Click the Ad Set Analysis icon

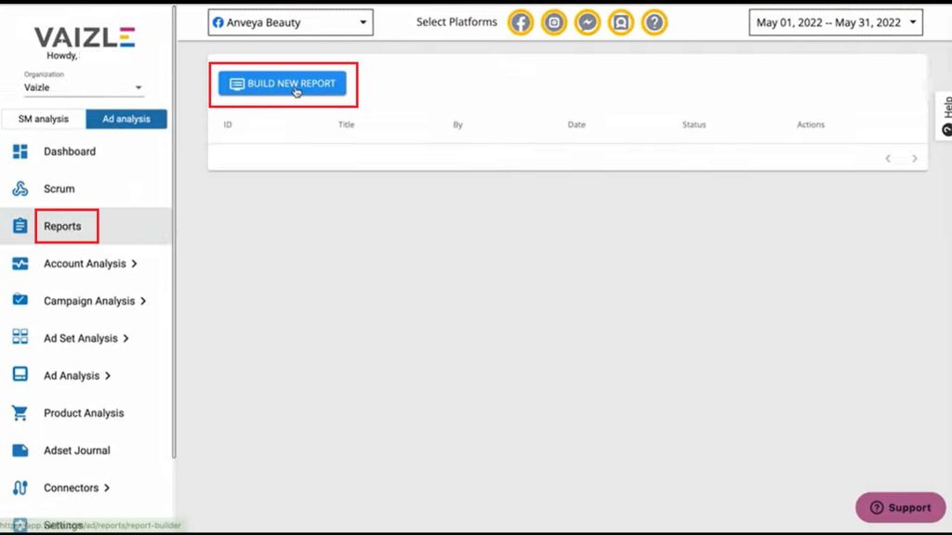click(x=20, y=336)
